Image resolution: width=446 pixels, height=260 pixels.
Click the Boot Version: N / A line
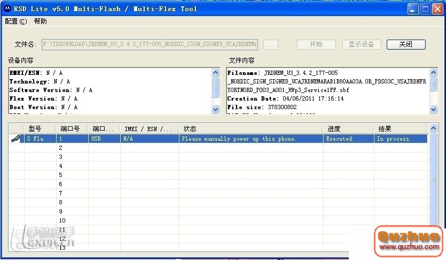43,107
